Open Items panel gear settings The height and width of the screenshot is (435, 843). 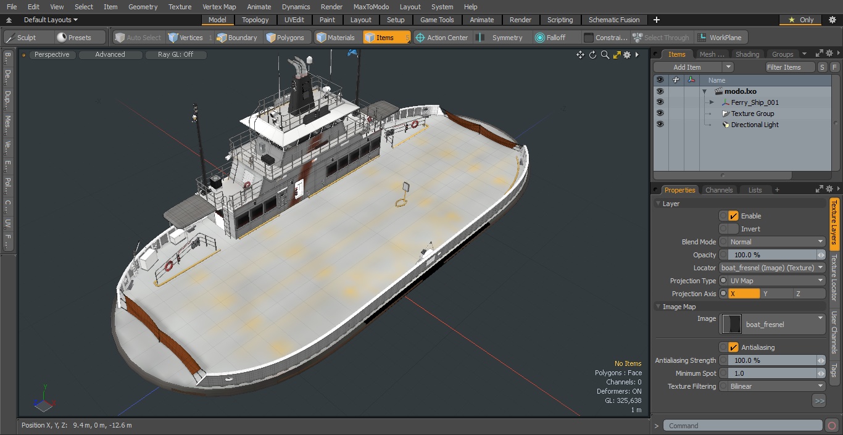click(831, 54)
